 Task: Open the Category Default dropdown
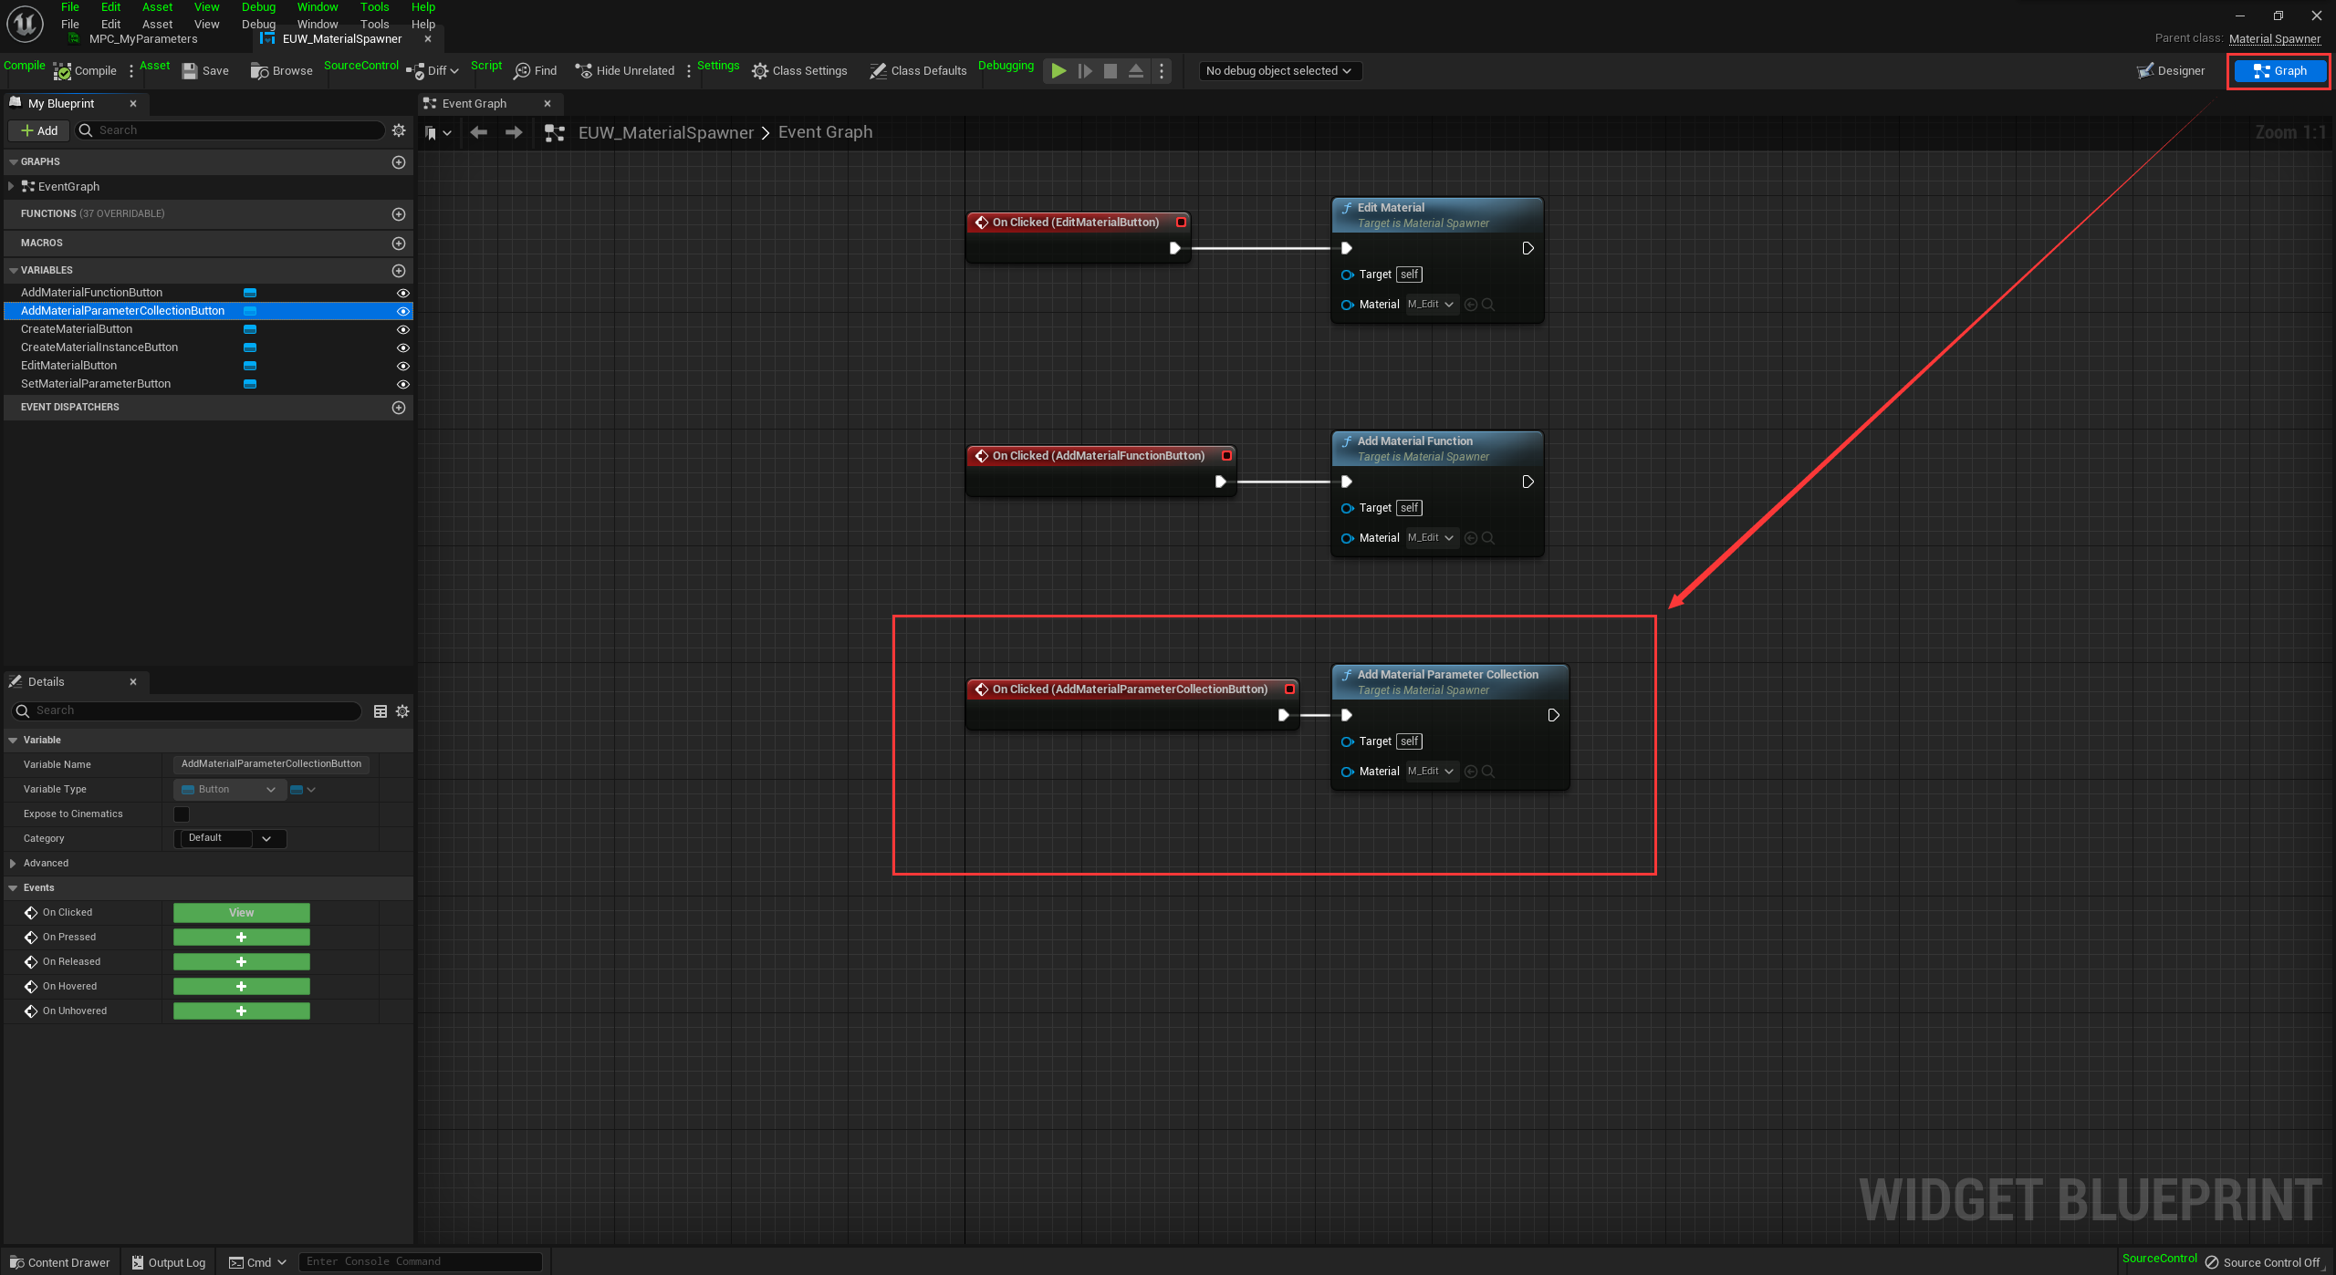[x=266, y=838]
